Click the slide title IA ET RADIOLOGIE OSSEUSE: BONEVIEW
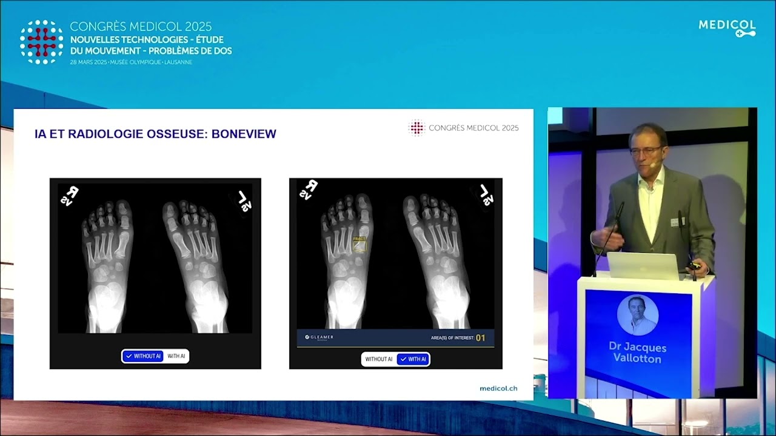 tap(156, 134)
